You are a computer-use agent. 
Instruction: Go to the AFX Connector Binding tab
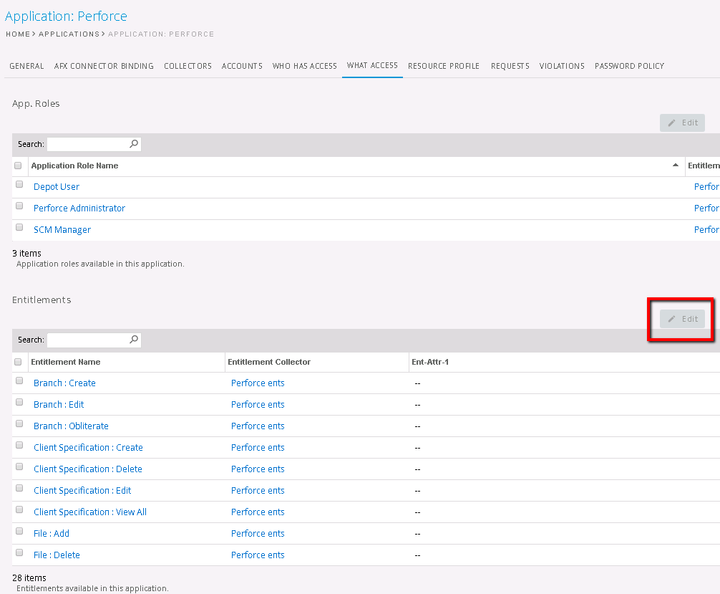104,66
